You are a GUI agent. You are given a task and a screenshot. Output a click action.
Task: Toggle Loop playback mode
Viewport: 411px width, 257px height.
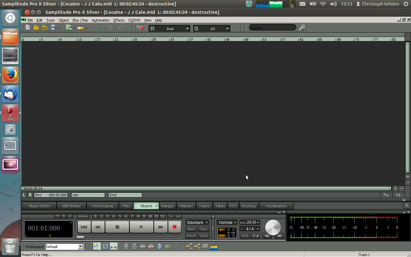[204, 236]
